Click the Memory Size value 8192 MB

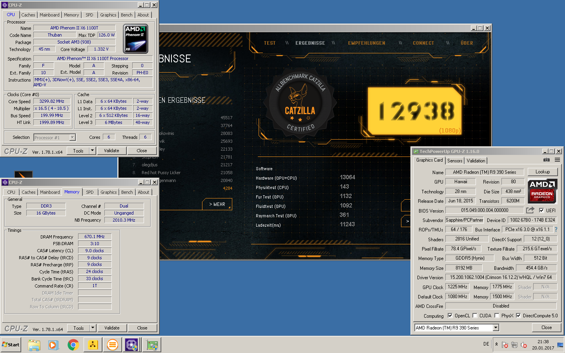[464, 268]
